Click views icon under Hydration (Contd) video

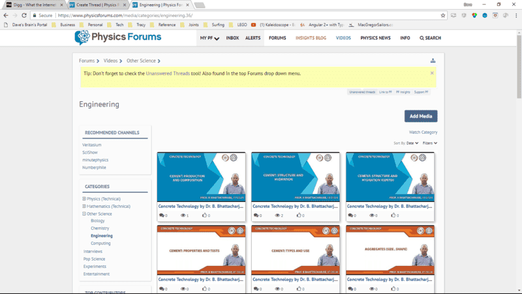click(371, 216)
